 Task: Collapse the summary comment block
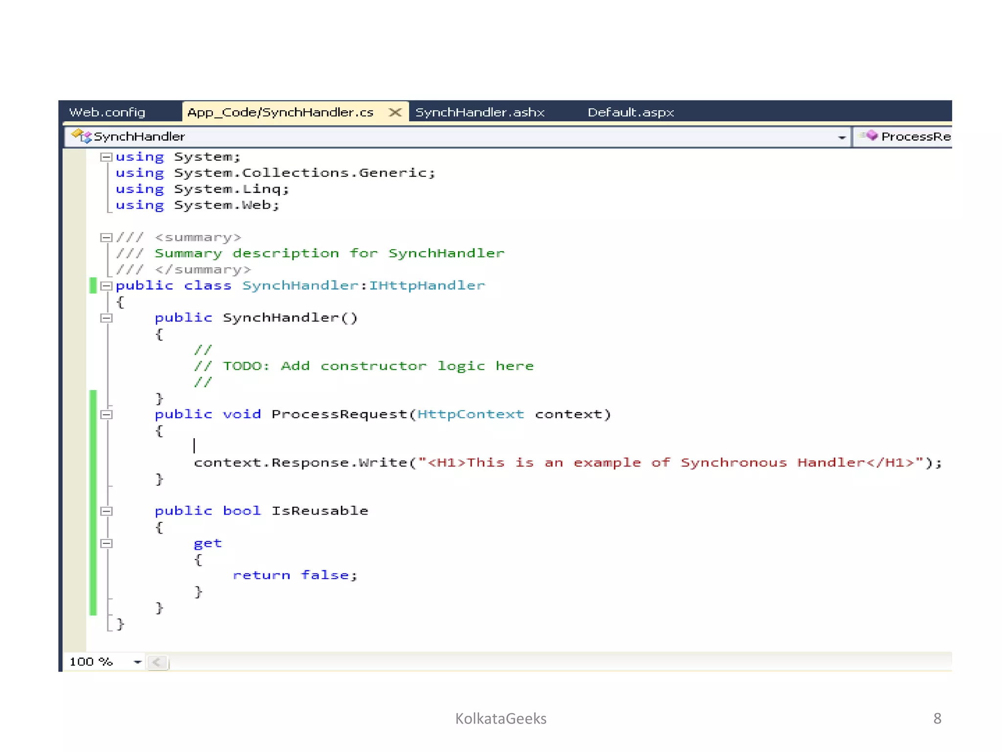(106, 237)
